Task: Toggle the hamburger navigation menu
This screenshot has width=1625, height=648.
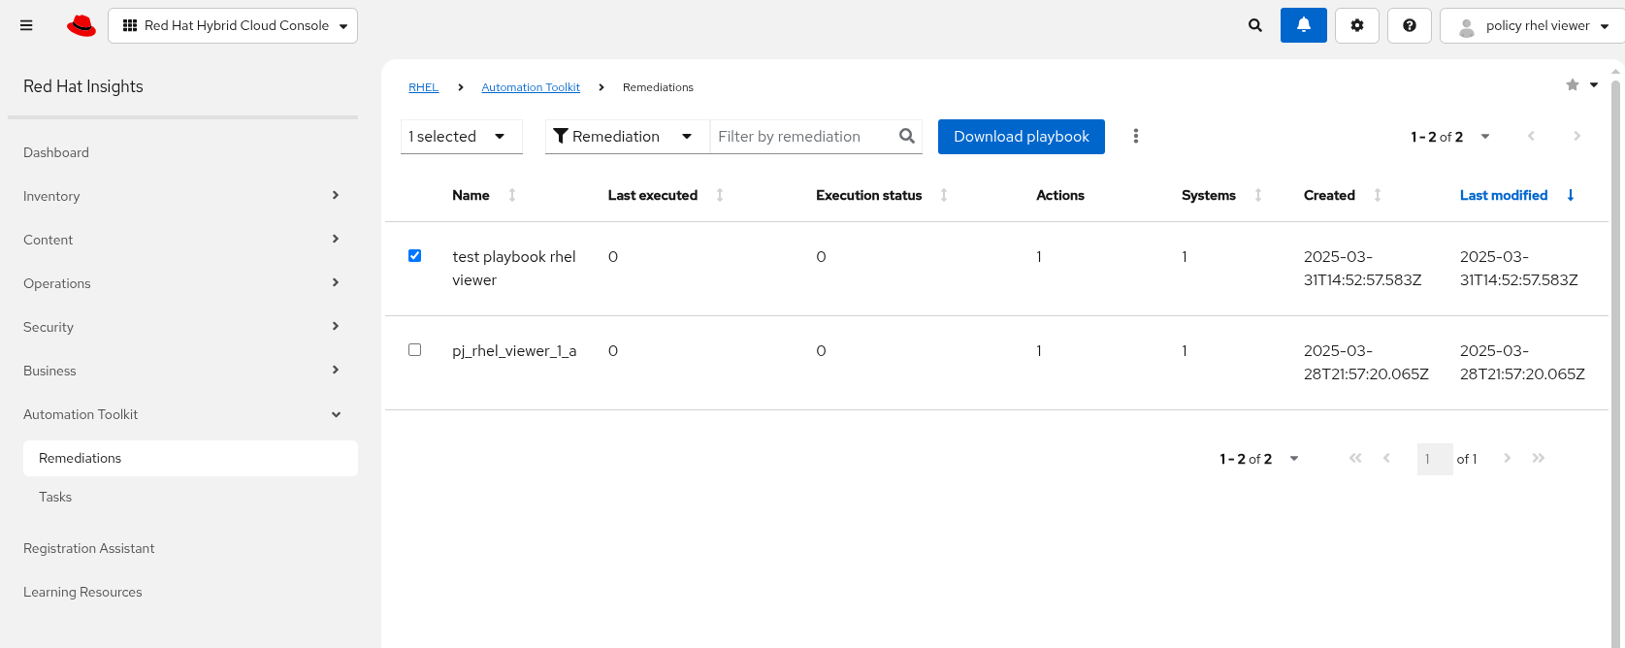Action: (x=26, y=25)
